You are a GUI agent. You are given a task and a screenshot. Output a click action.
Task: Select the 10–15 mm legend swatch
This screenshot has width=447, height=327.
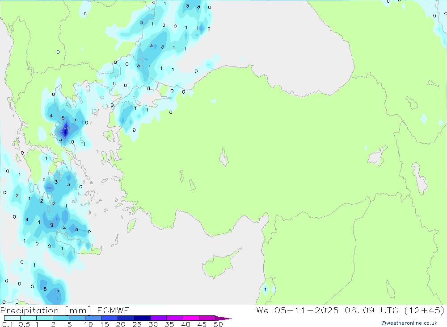click(x=93, y=318)
